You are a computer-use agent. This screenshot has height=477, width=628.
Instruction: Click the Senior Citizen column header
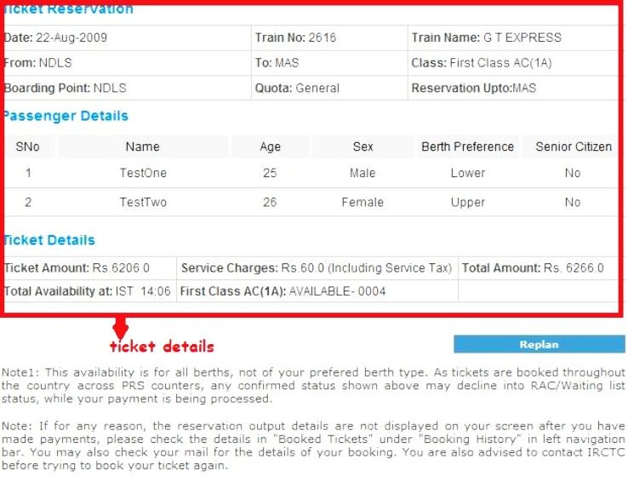[573, 147]
